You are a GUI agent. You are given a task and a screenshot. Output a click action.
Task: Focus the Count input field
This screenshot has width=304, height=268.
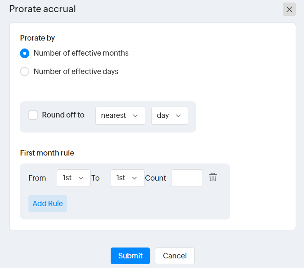coord(187,178)
